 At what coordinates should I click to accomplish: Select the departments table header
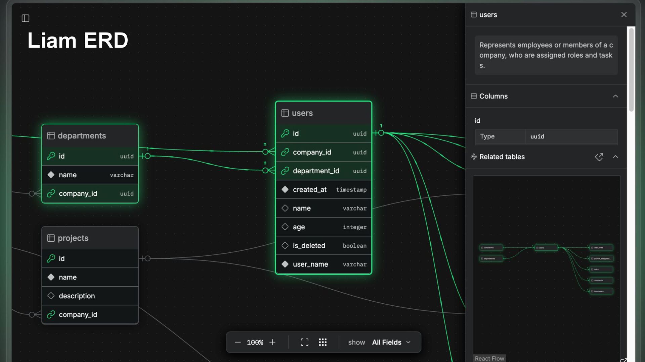[x=90, y=136]
